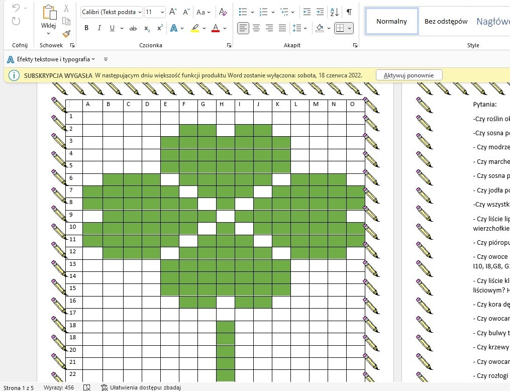Click the Sort A-Z icon
The height and width of the screenshot is (391, 510).
335,12
